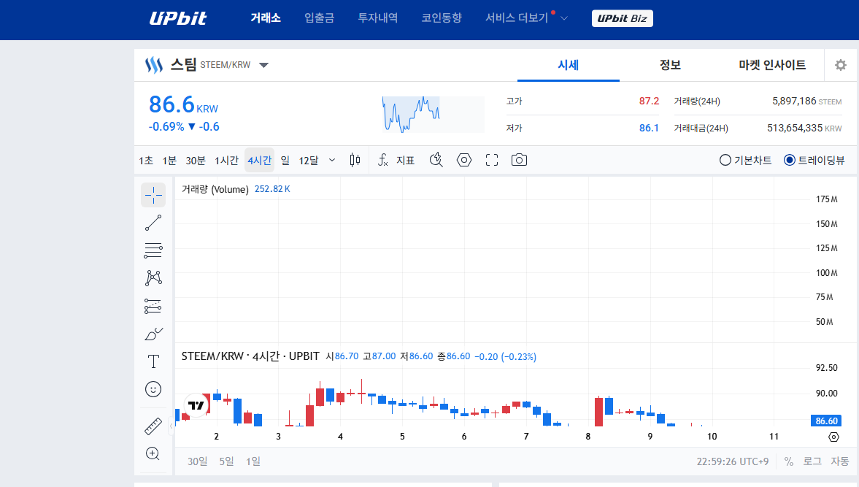Select the 트레이딩뷰 radio option

click(x=814, y=160)
